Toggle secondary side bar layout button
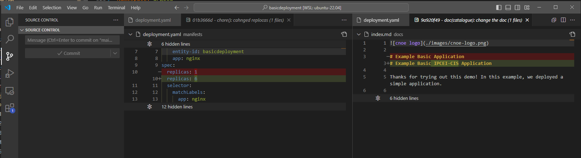 517,7
